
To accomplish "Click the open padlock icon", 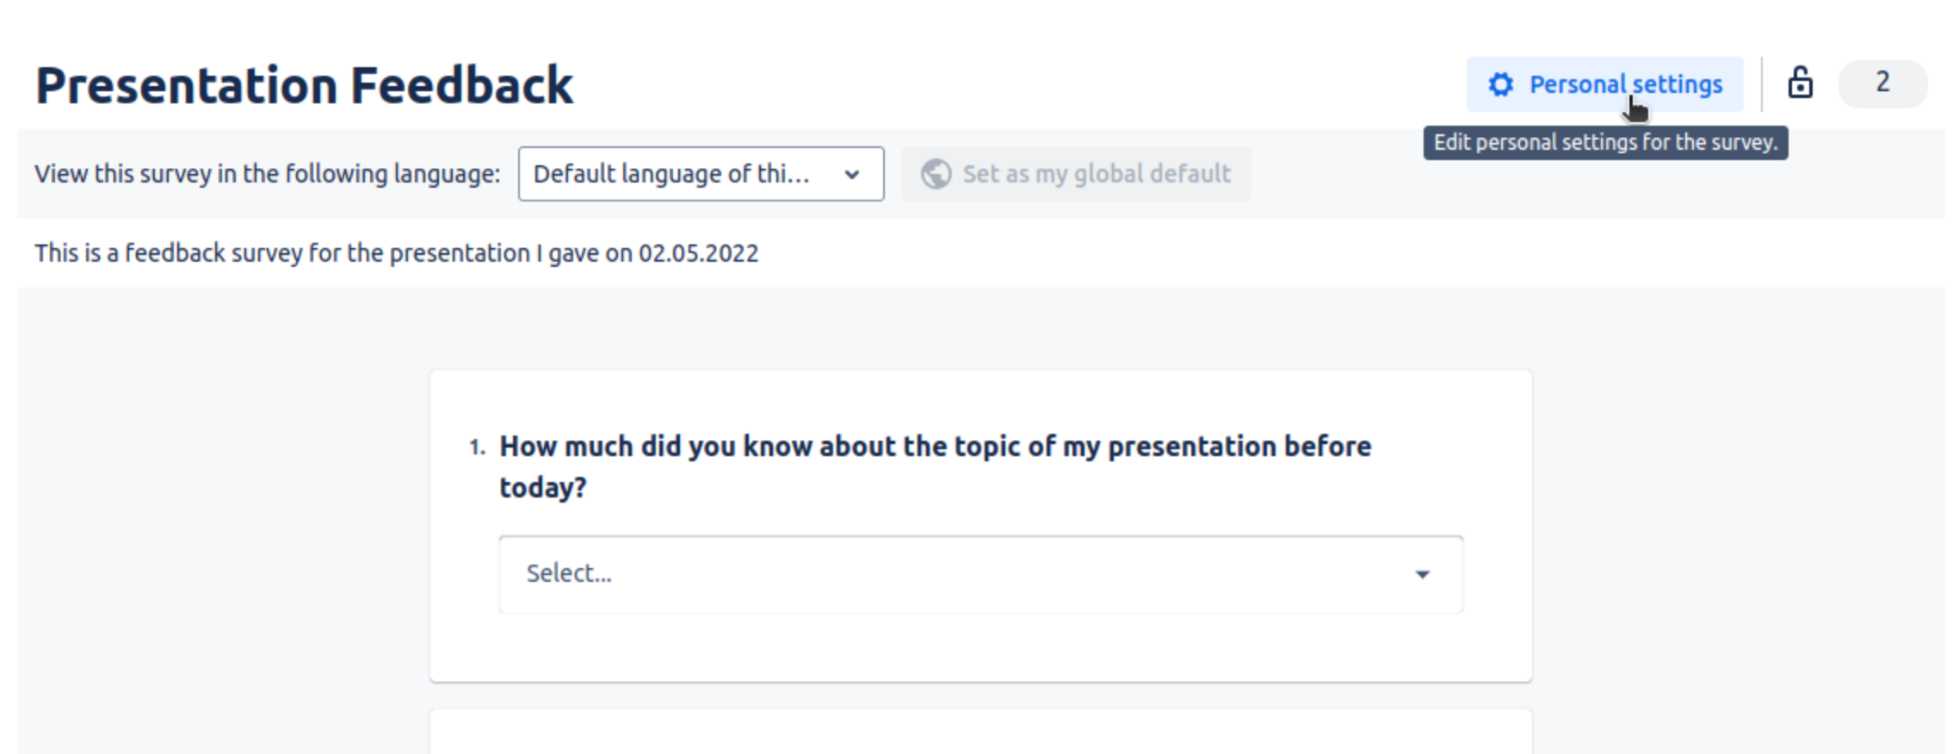I will point(1800,83).
